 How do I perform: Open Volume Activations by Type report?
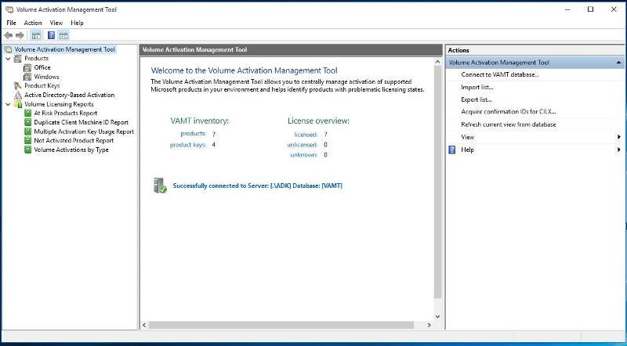pyautogui.click(x=71, y=150)
